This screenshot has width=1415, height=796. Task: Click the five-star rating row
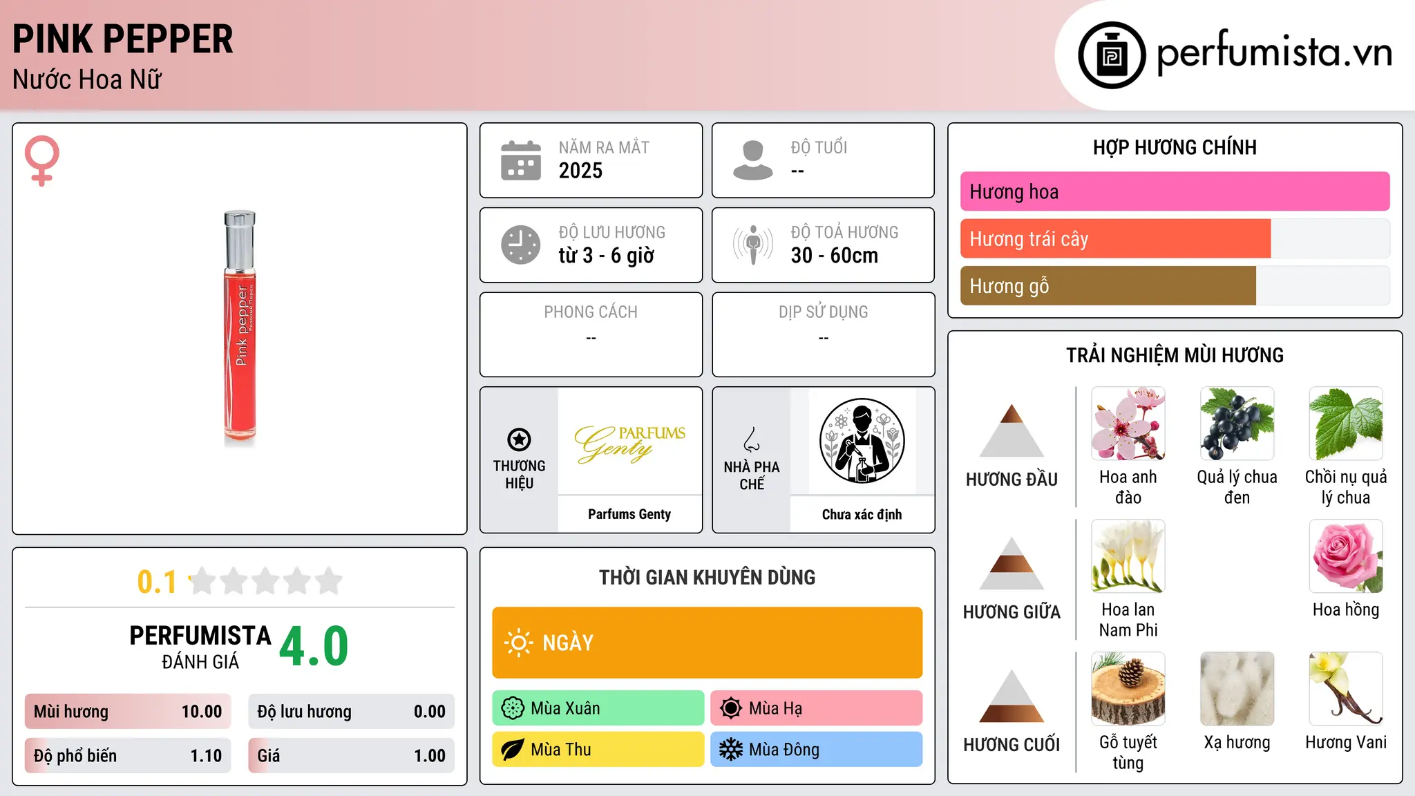tap(266, 581)
